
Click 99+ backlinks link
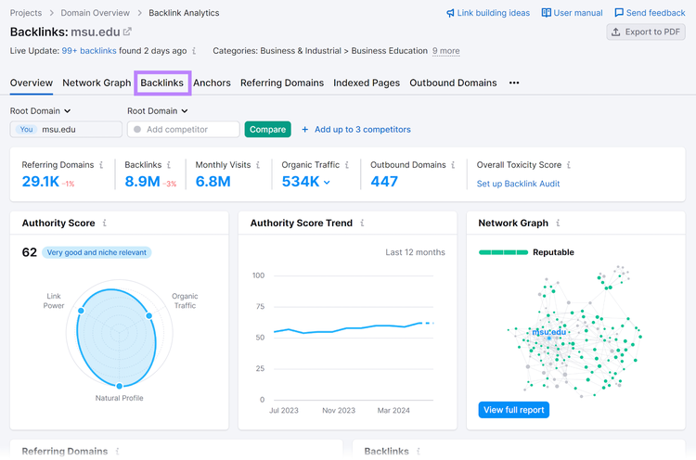click(89, 51)
